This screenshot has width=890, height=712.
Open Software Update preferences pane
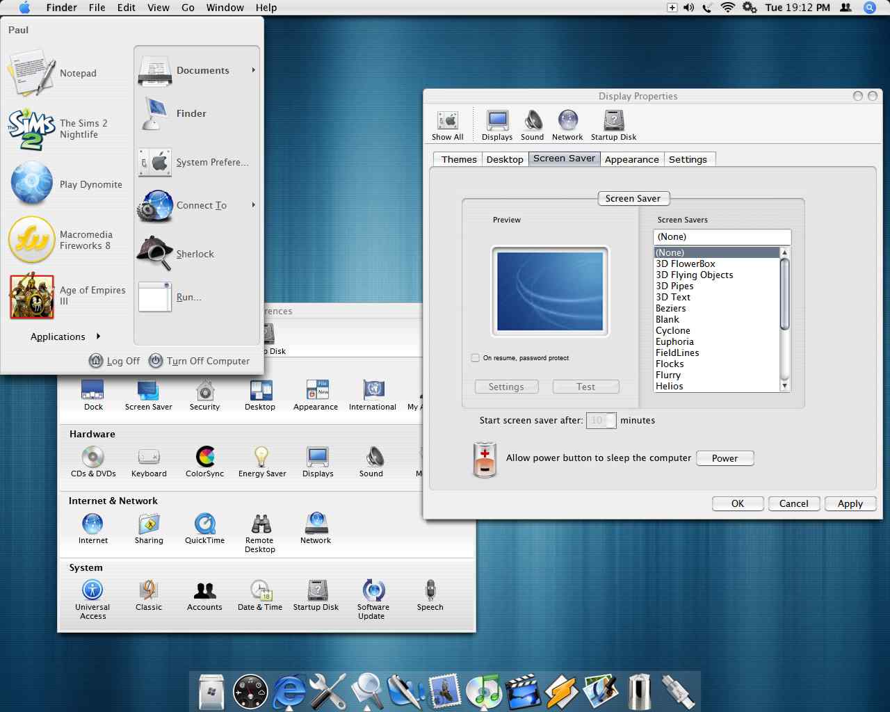[373, 600]
